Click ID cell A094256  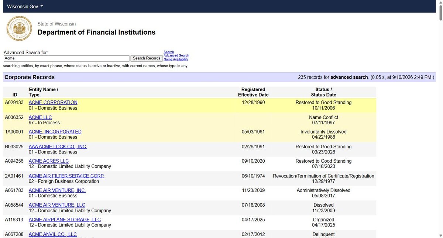click(14, 161)
